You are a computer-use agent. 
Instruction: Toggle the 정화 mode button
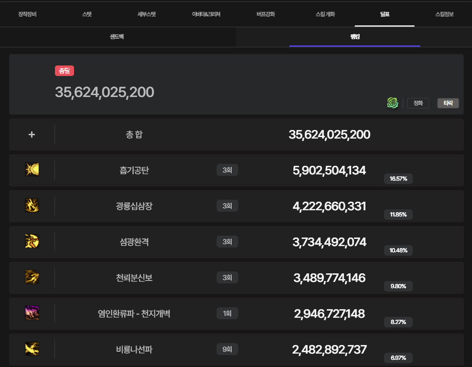(418, 103)
